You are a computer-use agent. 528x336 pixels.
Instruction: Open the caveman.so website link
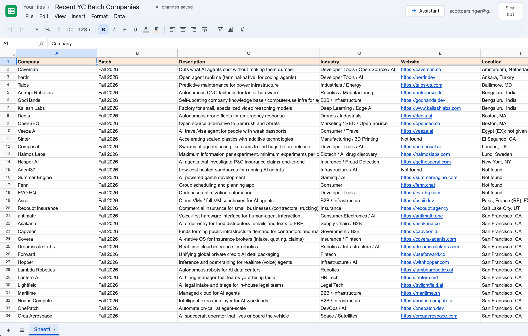(x=421, y=69)
